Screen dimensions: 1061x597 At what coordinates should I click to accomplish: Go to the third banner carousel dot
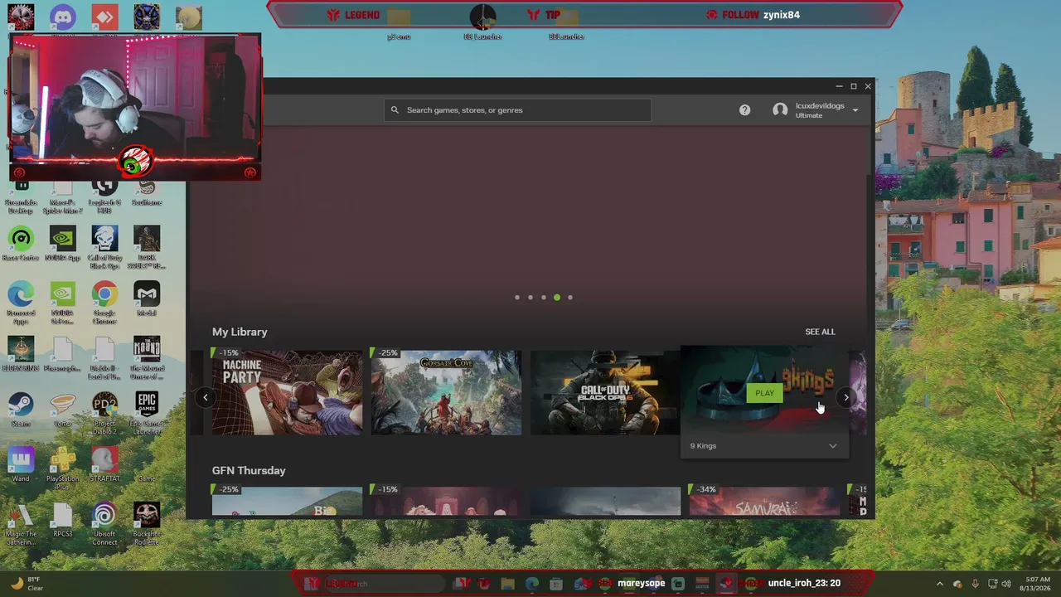[544, 298]
